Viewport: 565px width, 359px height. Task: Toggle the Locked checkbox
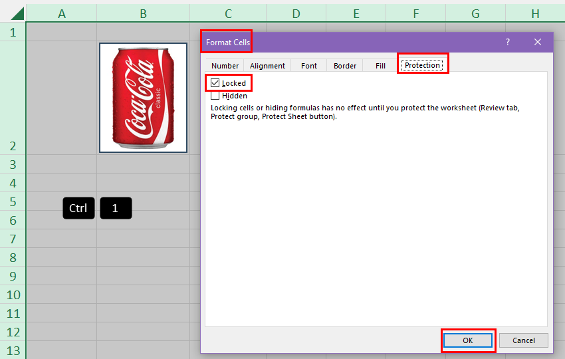click(x=215, y=83)
